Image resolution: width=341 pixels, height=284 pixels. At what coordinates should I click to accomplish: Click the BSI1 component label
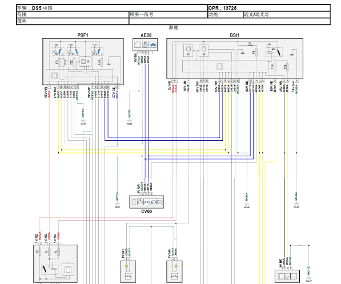click(234, 35)
